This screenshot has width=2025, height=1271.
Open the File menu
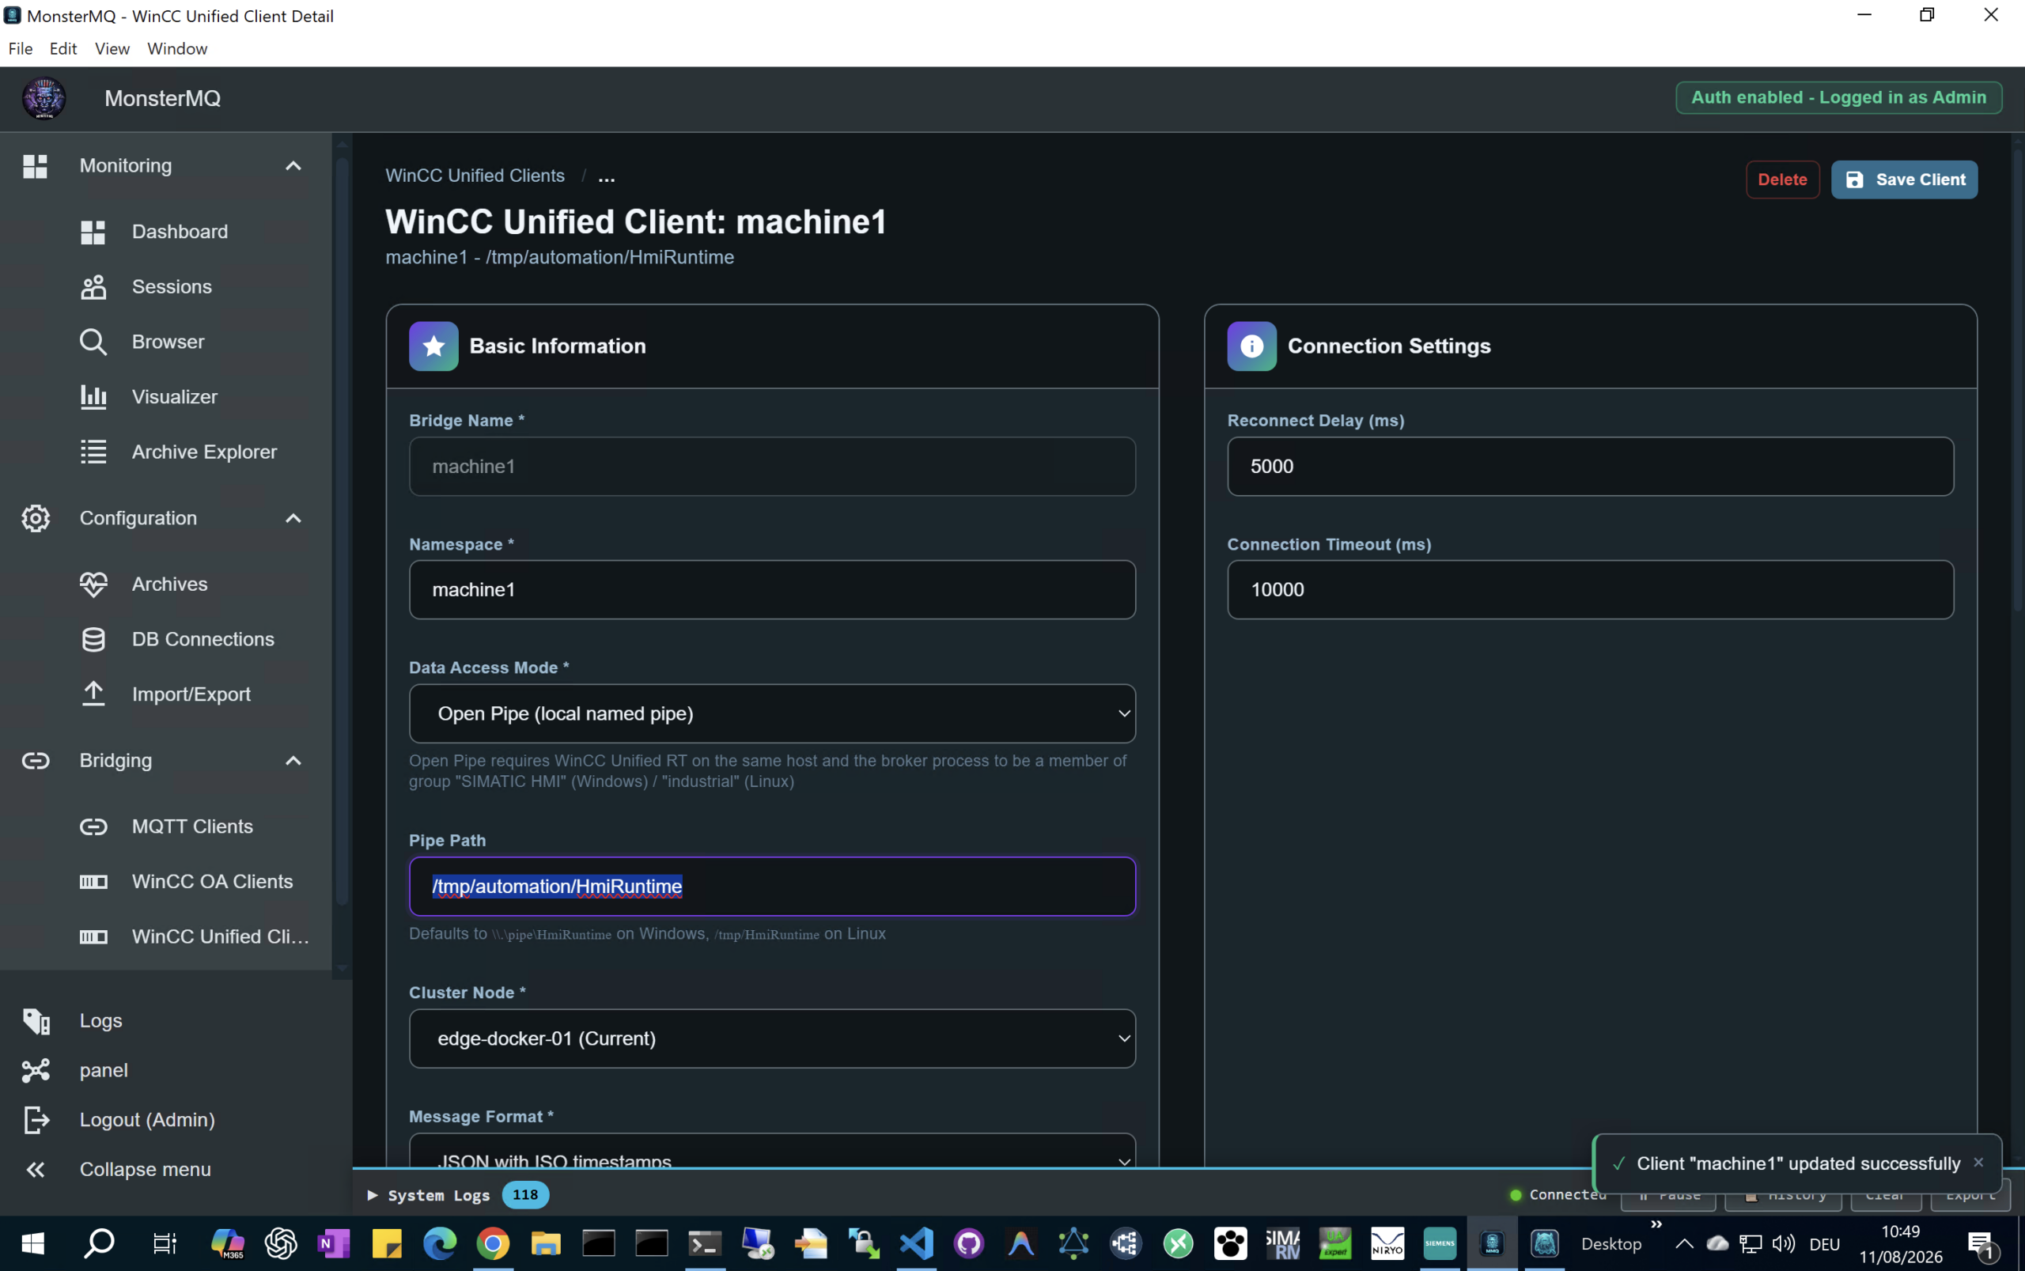pyautogui.click(x=21, y=49)
